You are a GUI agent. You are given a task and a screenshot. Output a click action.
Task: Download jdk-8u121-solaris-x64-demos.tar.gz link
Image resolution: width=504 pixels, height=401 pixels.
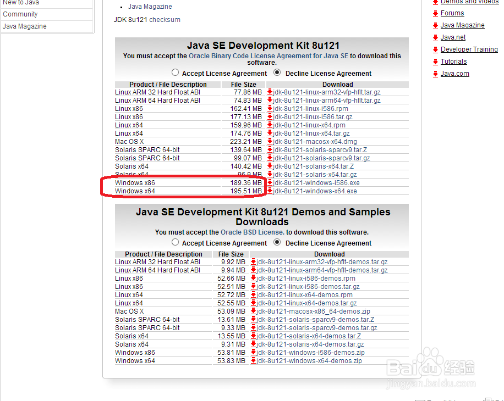[x=310, y=344]
